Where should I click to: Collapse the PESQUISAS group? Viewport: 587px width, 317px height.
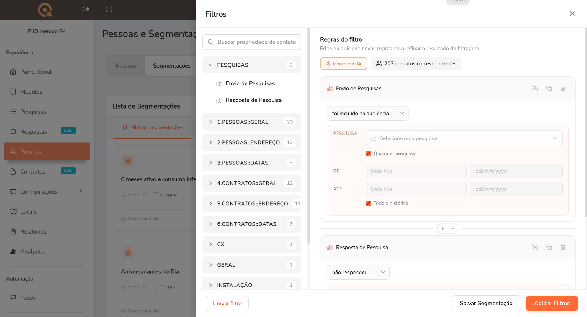pos(251,65)
